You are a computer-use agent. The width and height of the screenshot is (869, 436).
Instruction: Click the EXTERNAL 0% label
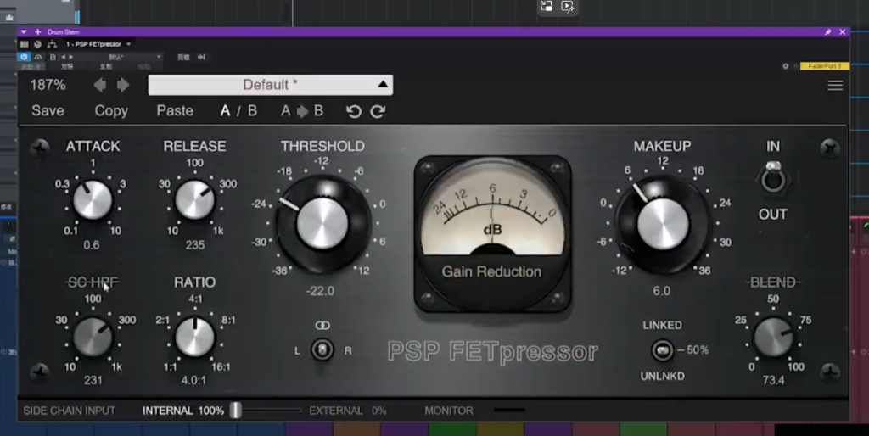click(x=347, y=411)
